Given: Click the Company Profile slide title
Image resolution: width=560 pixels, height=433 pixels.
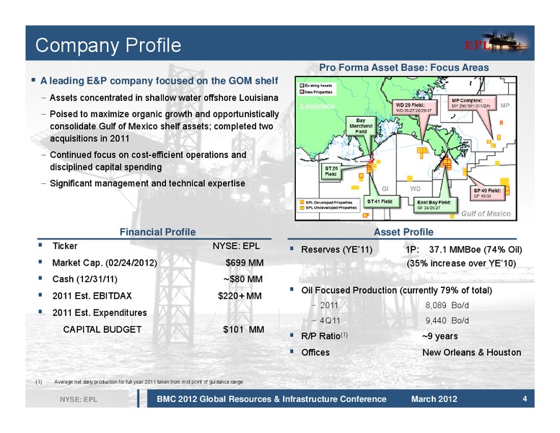Looking at the screenshot, I should click(x=108, y=45).
